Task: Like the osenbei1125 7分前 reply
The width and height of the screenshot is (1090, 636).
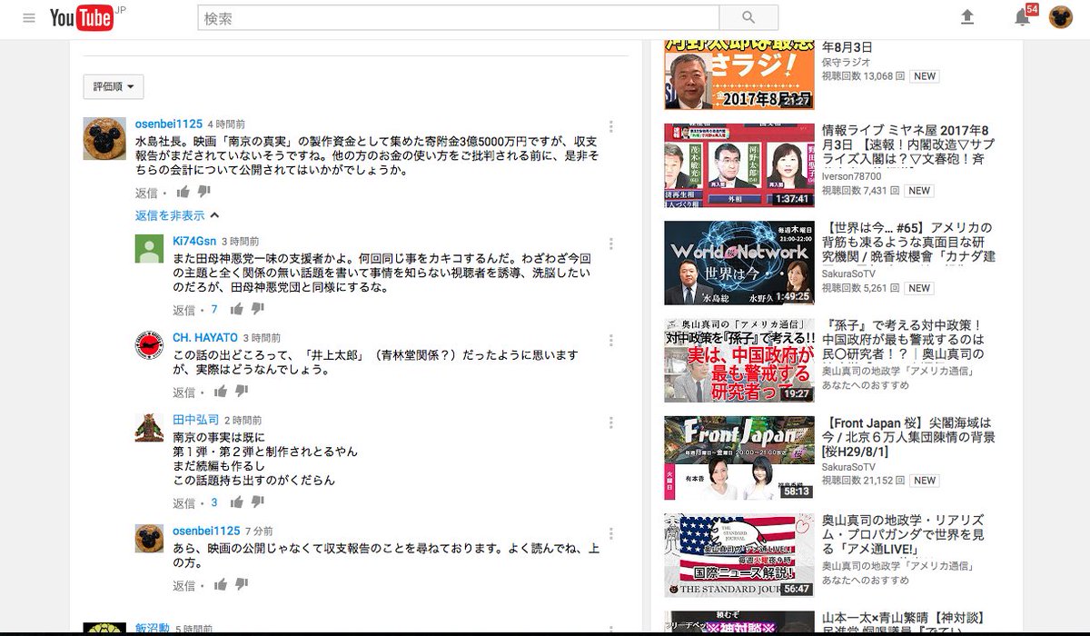Action: coord(221,584)
